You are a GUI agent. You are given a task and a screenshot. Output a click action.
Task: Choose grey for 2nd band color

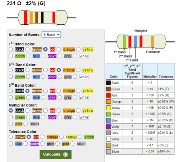click(60, 77)
